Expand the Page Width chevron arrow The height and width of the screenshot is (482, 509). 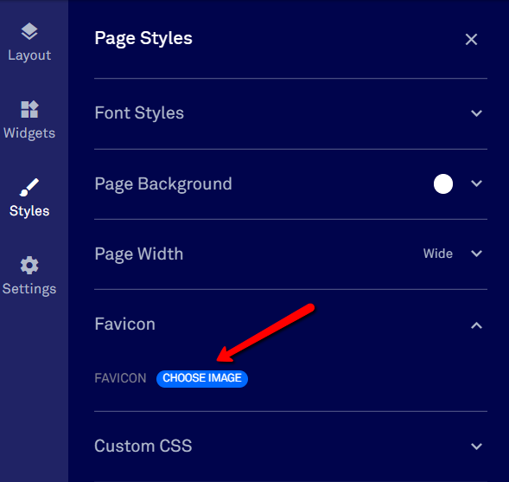[476, 254]
